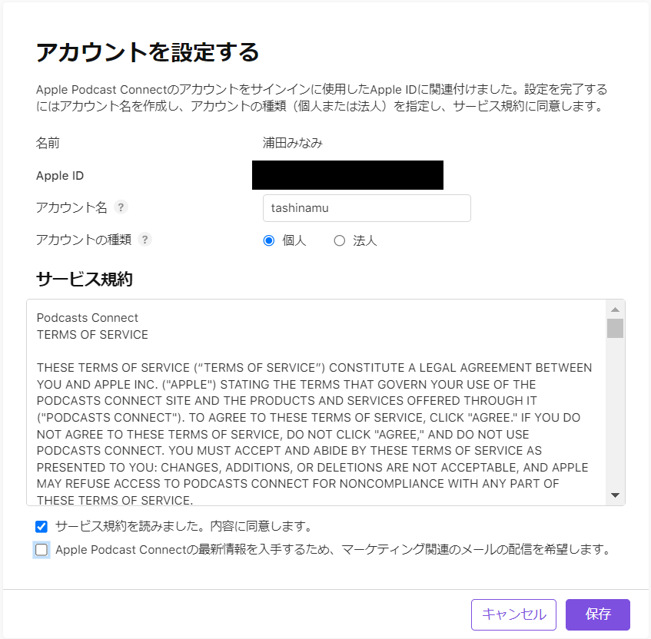Click the marketing email label starting Apple Podcast Connectの最新情報
The width and height of the screenshot is (651, 639).
tap(333, 549)
